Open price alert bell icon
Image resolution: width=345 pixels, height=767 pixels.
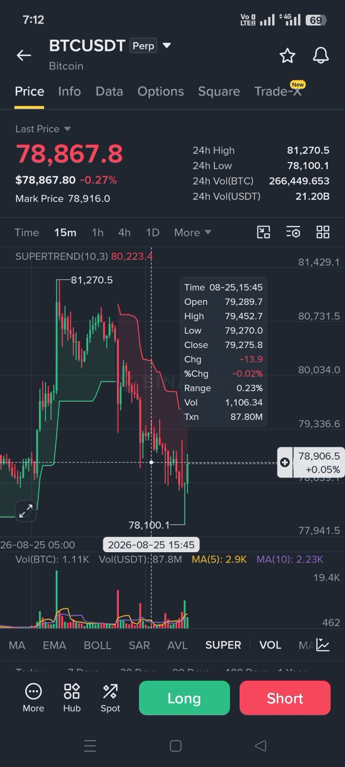point(321,56)
